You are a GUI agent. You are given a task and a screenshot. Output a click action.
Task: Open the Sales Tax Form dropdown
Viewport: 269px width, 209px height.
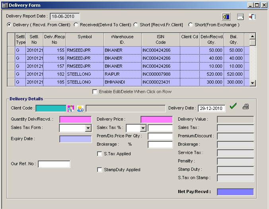(88, 128)
